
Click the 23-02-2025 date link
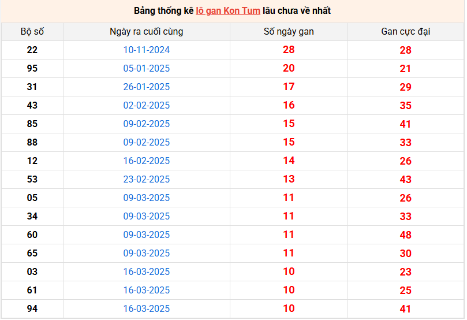click(147, 180)
